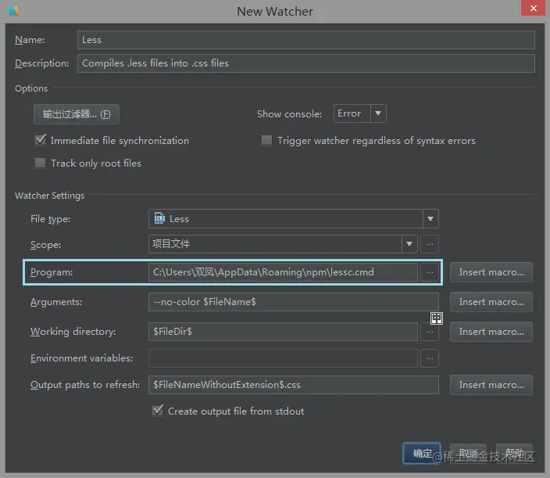Click the 确定 (OK) button
550x478 pixels.
click(x=422, y=453)
